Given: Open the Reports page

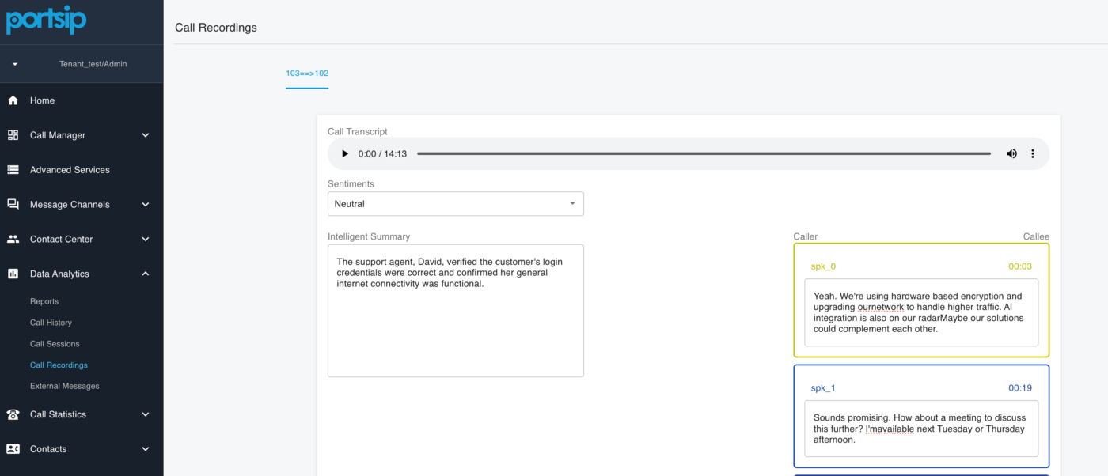Looking at the screenshot, I should click(x=44, y=301).
